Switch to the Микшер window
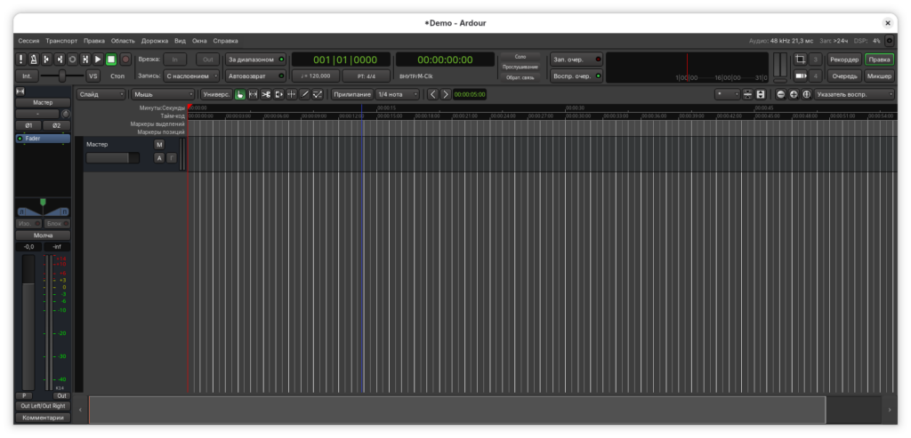Image resolution: width=911 pixels, height=438 pixels. coord(880,76)
